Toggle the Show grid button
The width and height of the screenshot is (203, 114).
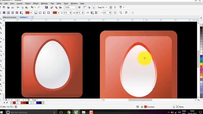(x=89, y=7)
